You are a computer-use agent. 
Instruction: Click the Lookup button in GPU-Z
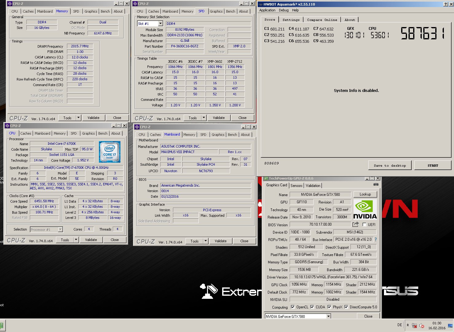[x=365, y=194]
